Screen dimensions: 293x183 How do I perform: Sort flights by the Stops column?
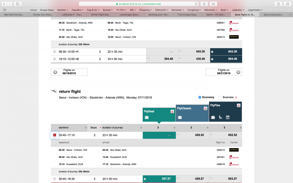click(x=101, y=128)
